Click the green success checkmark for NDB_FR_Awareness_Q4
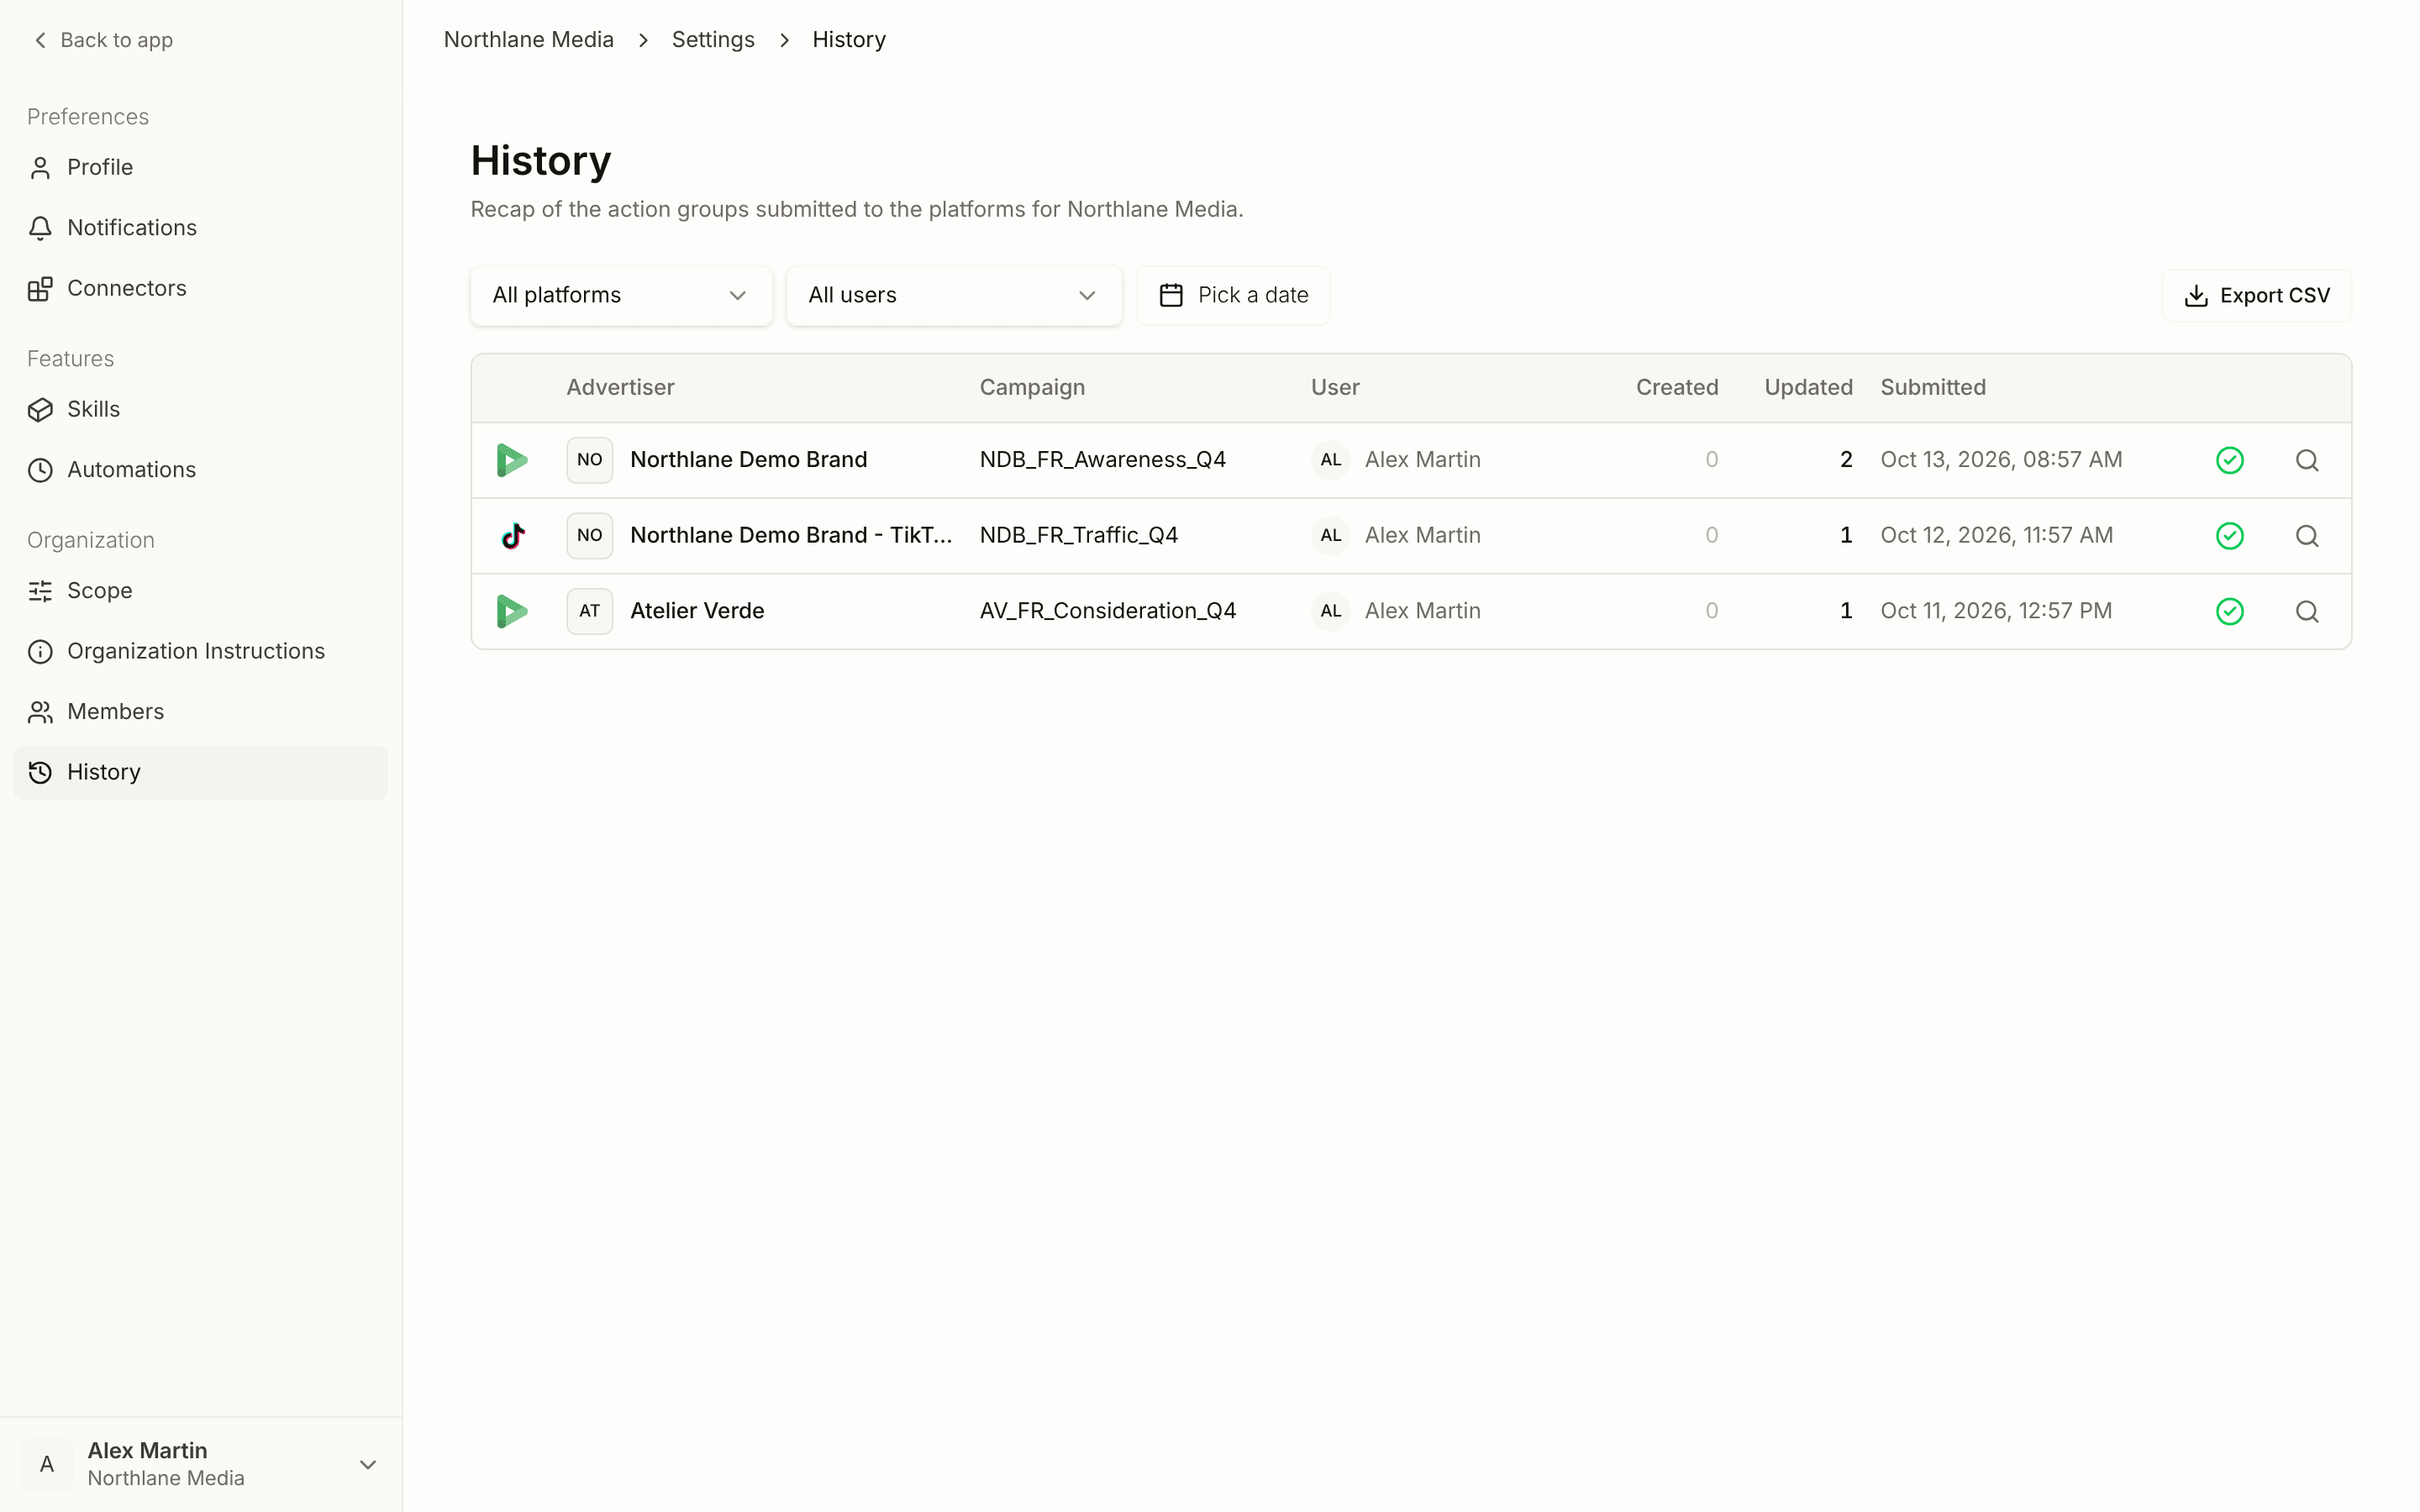Image resolution: width=2420 pixels, height=1512 pixels. 2229,460
